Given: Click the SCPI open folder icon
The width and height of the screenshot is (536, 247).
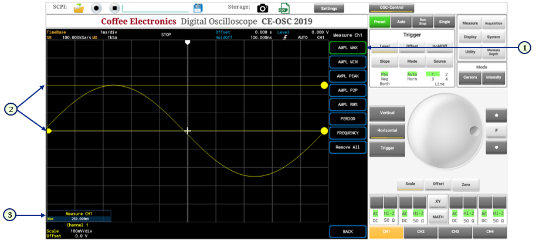Looking at the screenshot, I should pyautogui.click(x=79, y=8).
